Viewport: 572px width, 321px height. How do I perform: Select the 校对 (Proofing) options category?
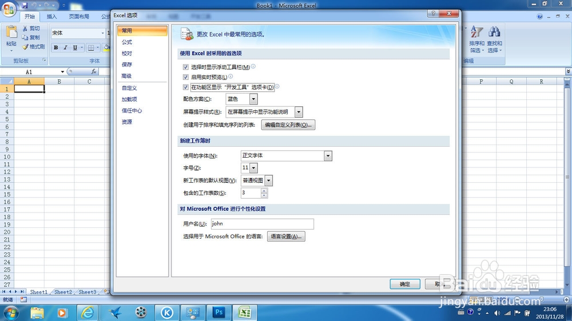tap(127, 53)
